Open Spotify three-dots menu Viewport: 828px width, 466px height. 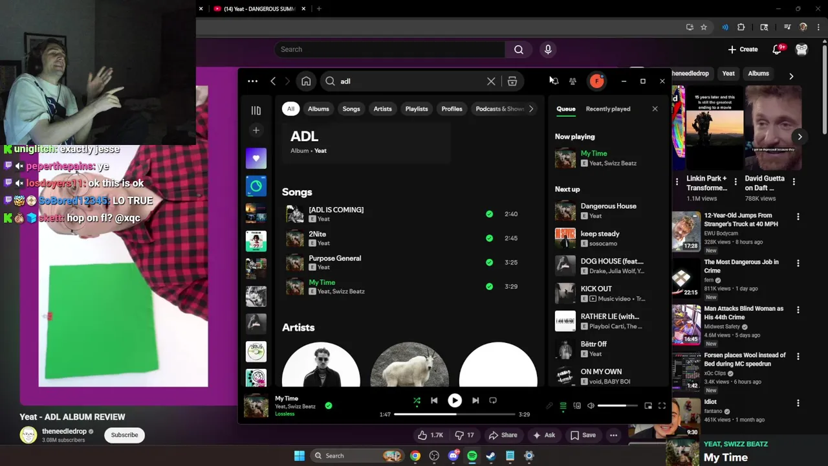253,81
